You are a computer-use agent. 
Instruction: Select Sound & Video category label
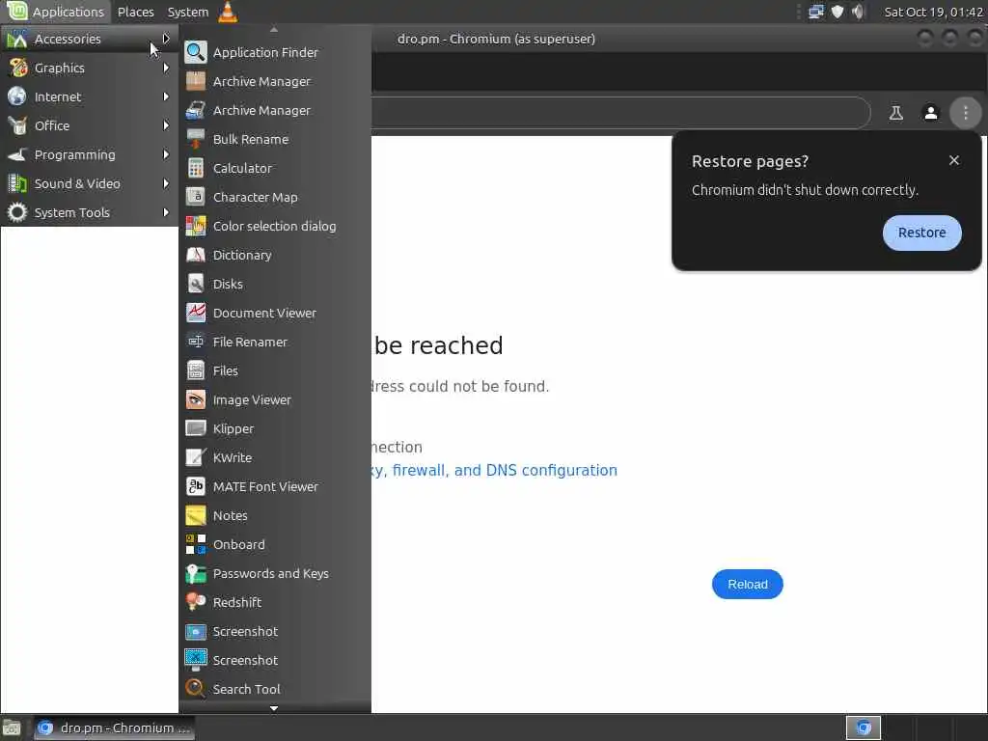pos(77,183)
